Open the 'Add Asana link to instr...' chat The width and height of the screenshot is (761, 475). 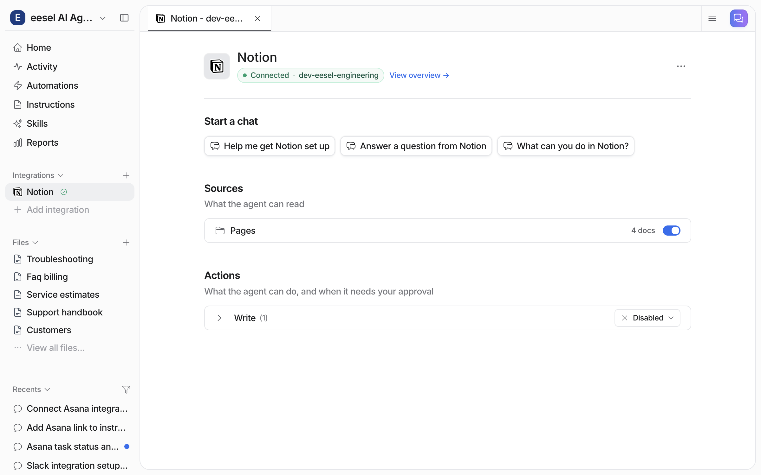click(70, 427)
